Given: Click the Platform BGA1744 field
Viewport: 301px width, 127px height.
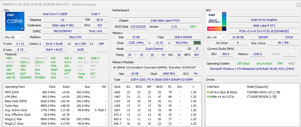Looking at the screenshot, I should tap(75, 37).
